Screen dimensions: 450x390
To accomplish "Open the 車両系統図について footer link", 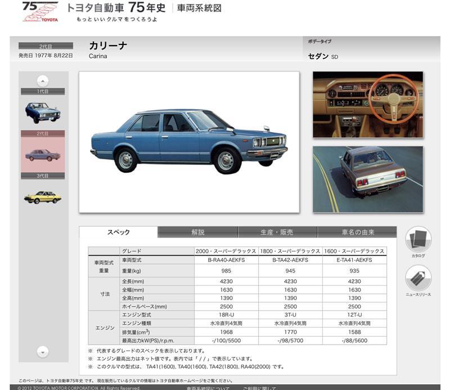I will [x=208, y=388].
